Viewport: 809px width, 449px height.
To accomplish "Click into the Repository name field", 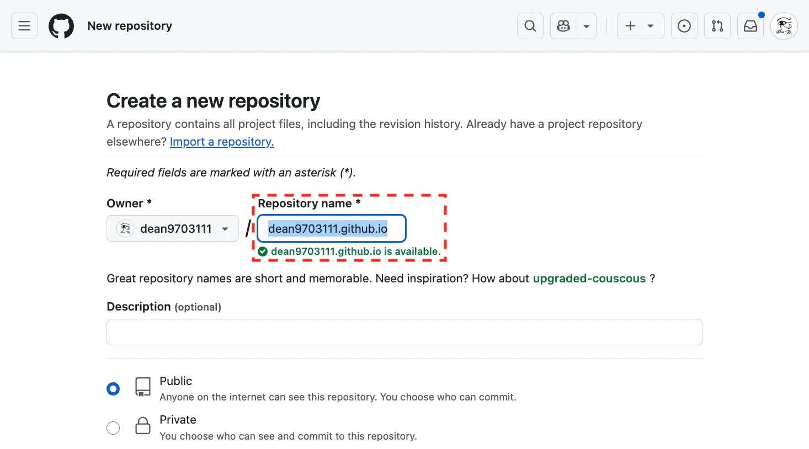I will (x=332, y=228).
